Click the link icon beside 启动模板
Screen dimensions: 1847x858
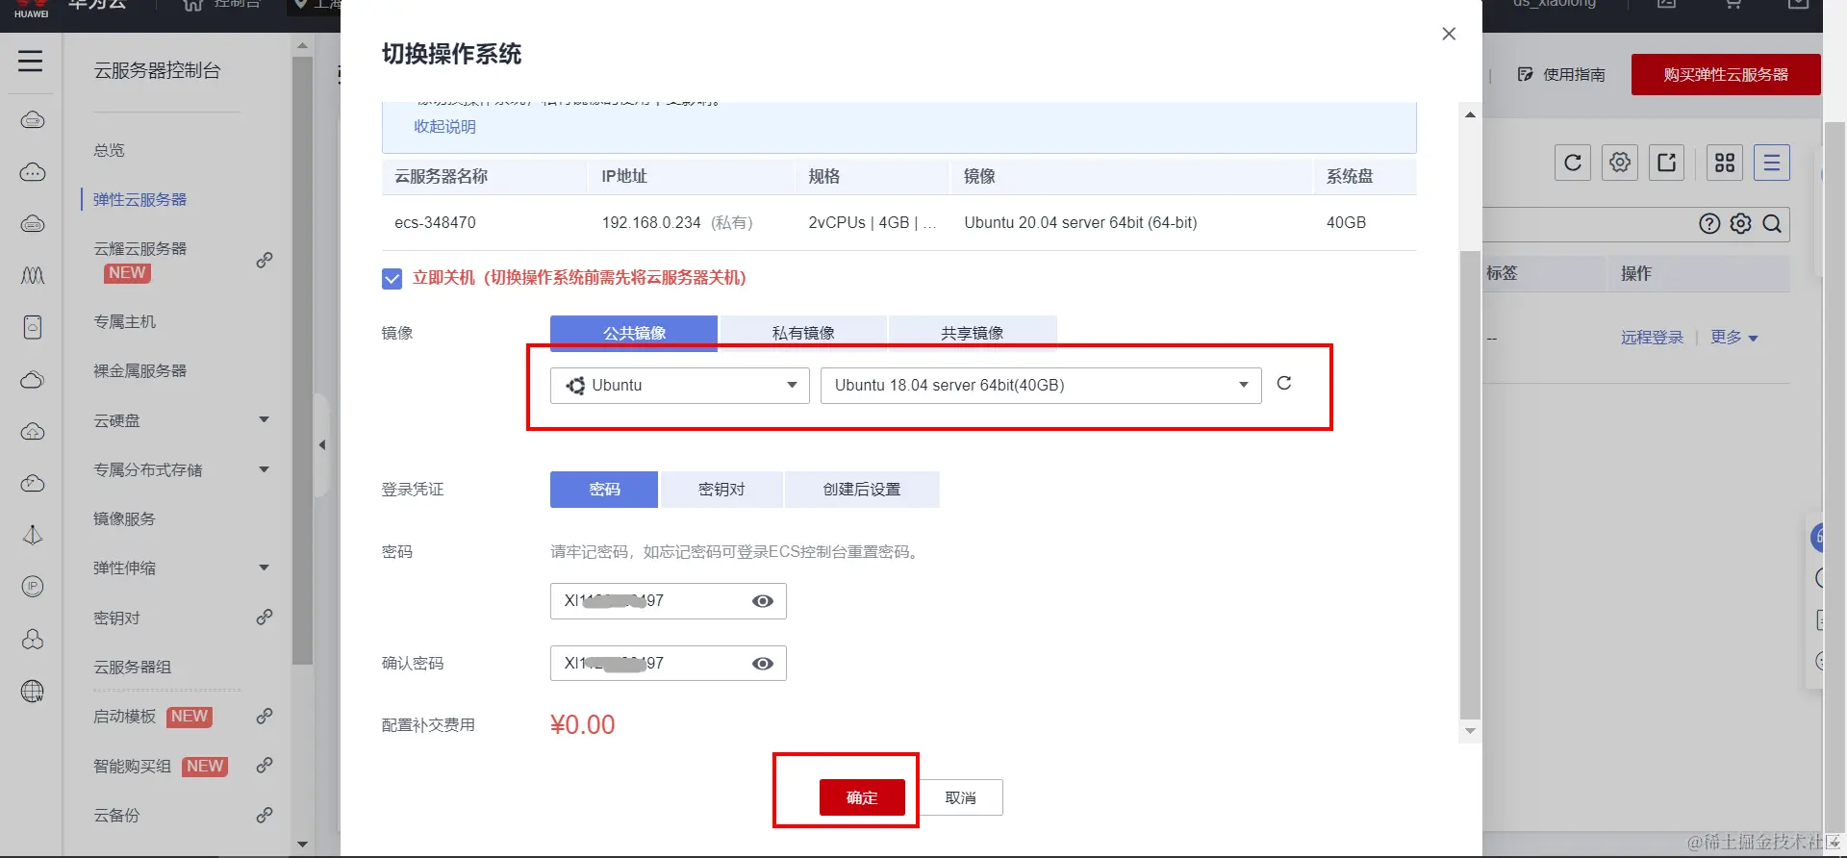tap(265, 716)
